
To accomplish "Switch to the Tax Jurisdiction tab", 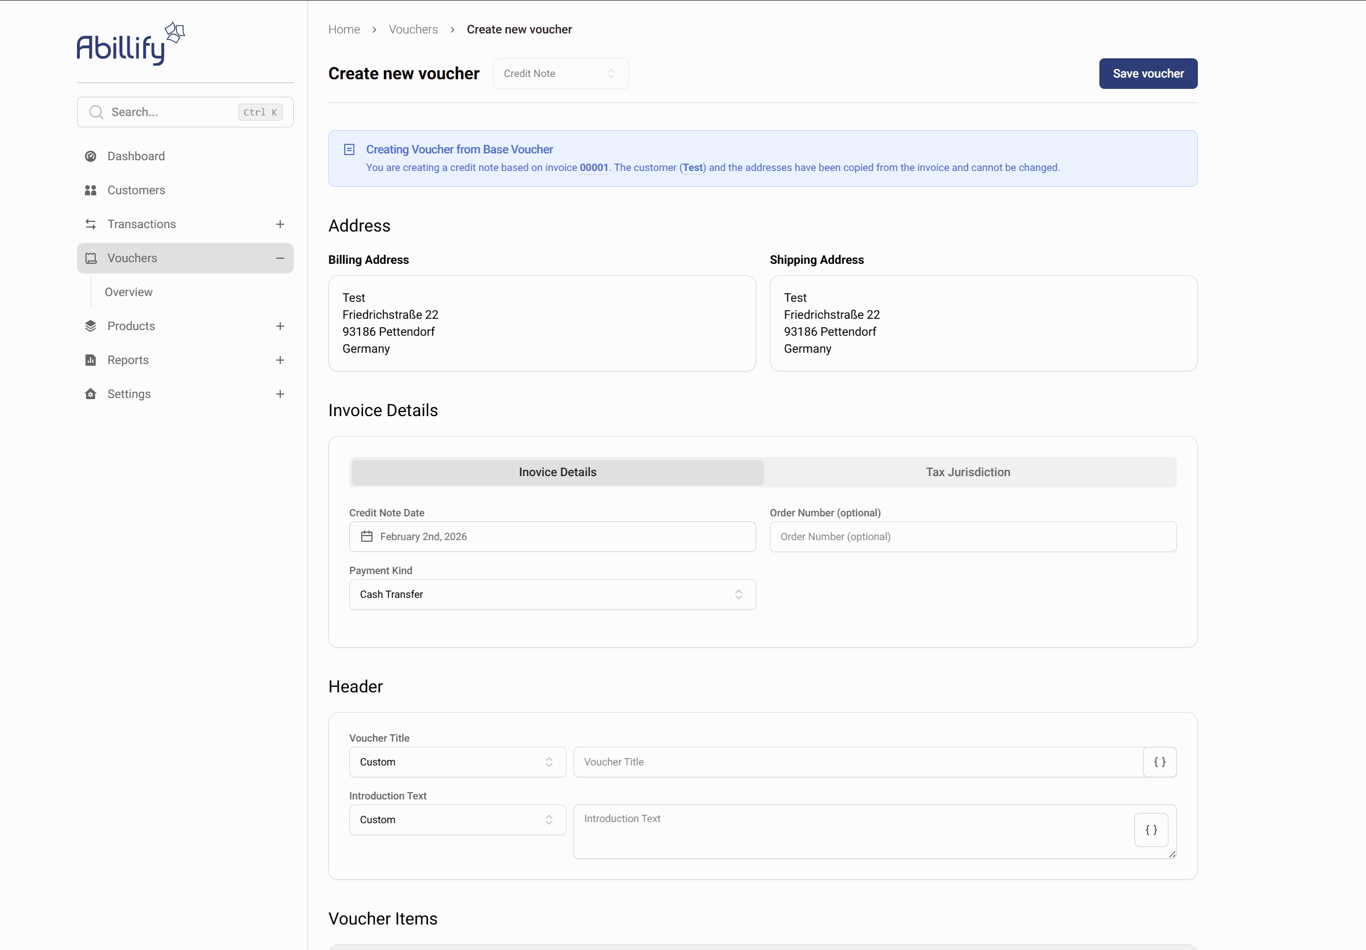I will (967, 472).
